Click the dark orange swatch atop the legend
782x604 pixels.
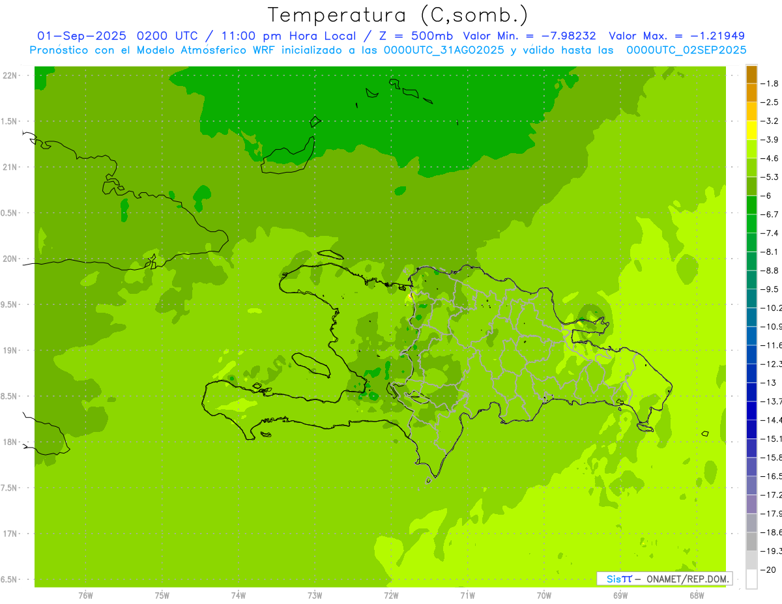(751, 75)
